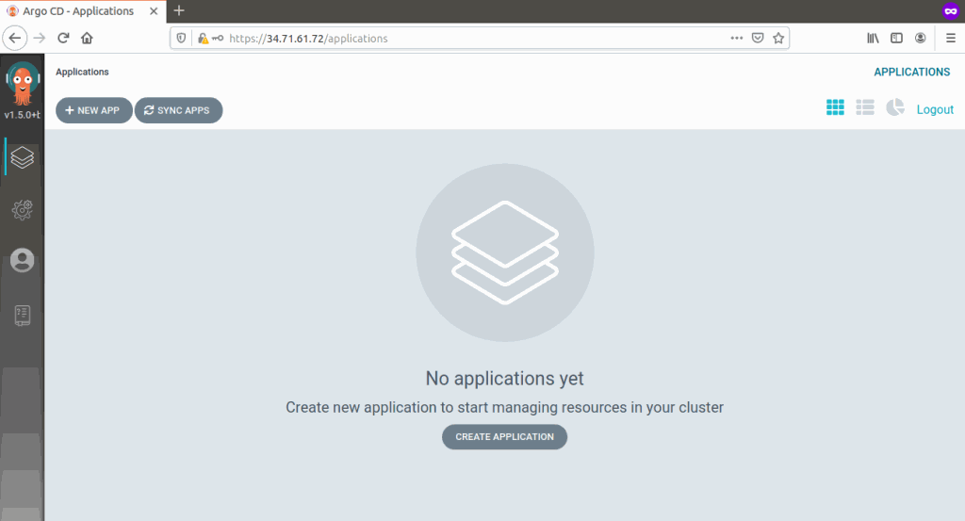Click the version v1.5.0 label

pyautogui.click(x=23, y=114)
